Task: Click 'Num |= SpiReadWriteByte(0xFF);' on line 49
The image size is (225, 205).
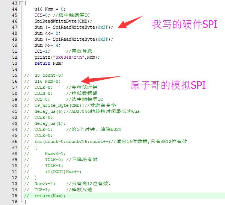Action: (74, 39)
